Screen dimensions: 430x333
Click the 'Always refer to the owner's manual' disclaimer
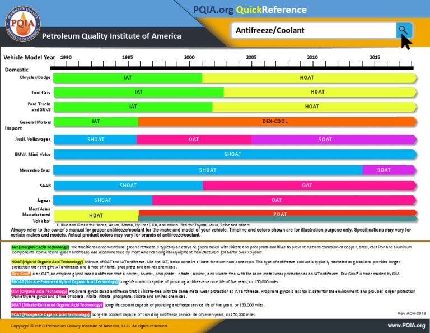tap(211, 232)
